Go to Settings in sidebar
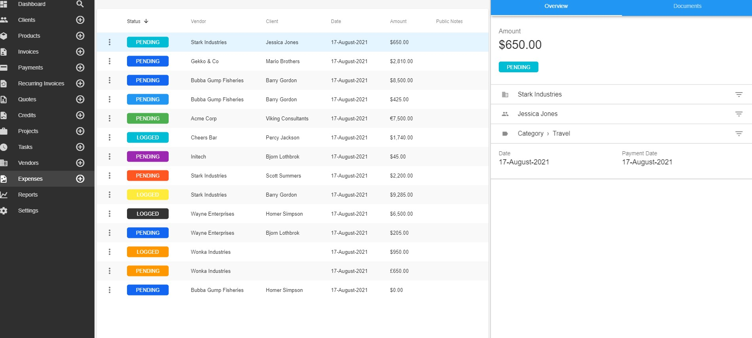 click(28, 211)
